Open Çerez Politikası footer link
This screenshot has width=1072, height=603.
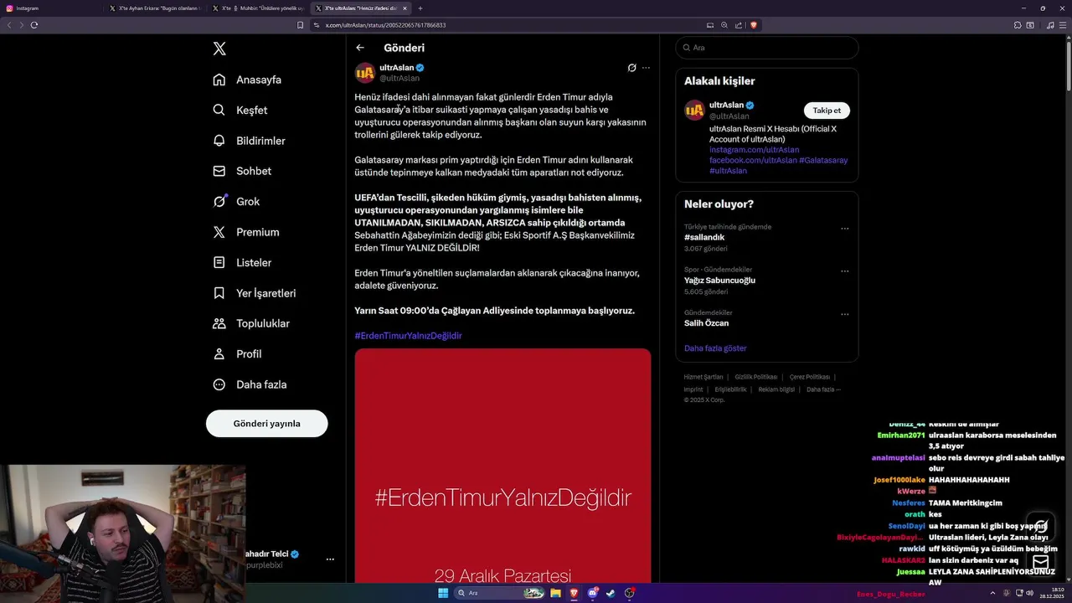click(810, 377)
